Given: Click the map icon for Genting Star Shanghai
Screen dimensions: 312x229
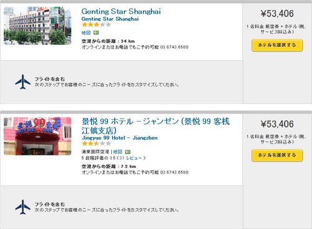Looking at the screenshot, I should tap(96, 32).
